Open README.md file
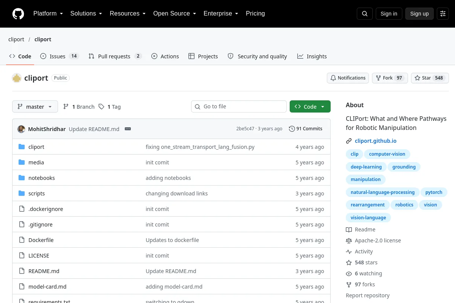The image size is (455, 303). click(x=44, y=271)
